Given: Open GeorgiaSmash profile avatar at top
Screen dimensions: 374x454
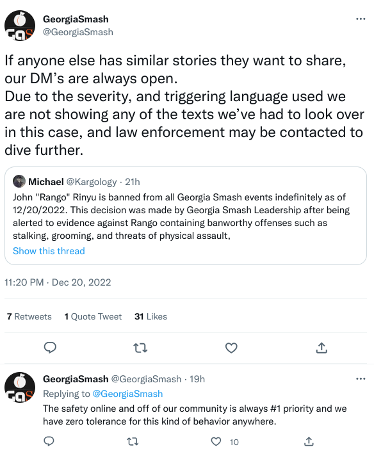Looking at the screenshot, I should click(x=20, y=26).
